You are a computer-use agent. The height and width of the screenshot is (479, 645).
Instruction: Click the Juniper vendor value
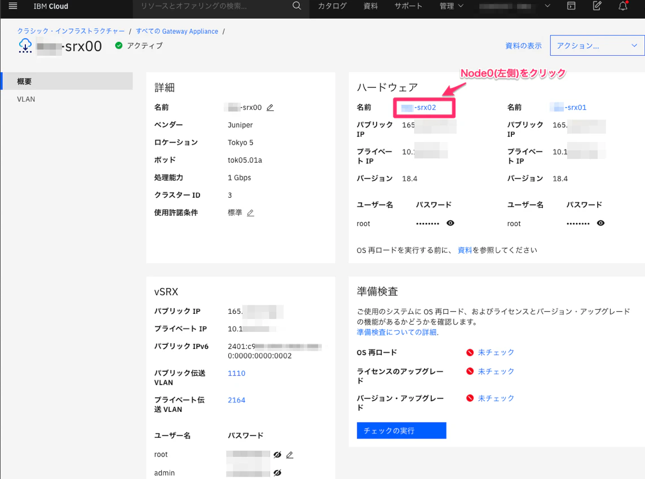pos(240,125)
